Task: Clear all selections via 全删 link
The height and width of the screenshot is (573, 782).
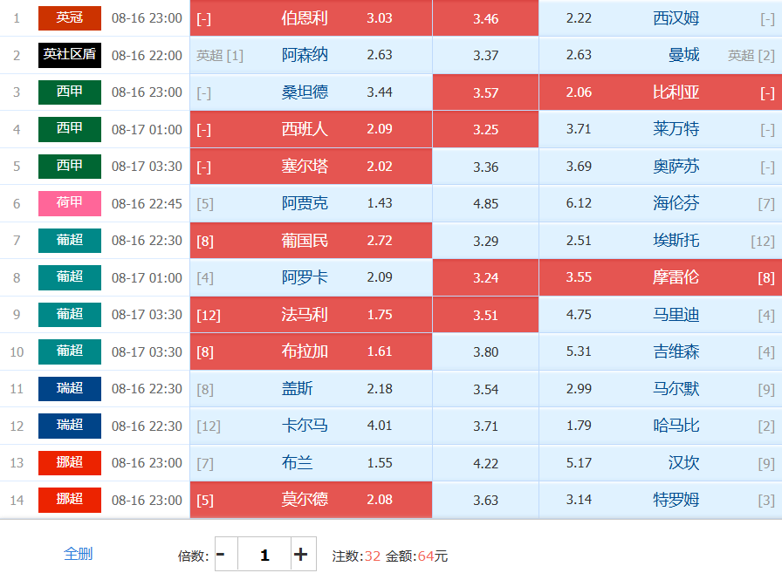Action: click(79, 554)
